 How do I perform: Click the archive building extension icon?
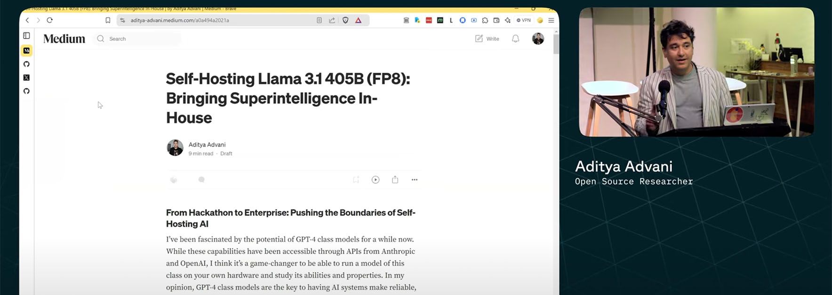[x=406, y=20]
